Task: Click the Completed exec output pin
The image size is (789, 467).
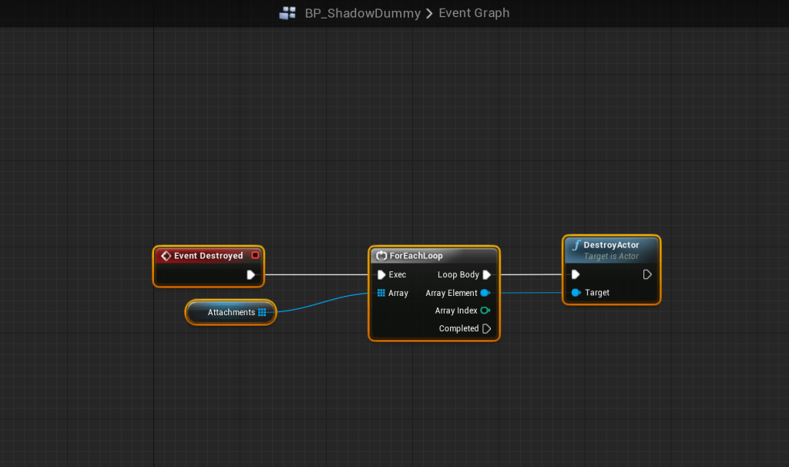Action: coord(486,328)
